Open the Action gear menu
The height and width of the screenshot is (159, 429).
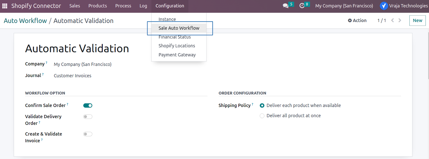(x=357, y=21)
